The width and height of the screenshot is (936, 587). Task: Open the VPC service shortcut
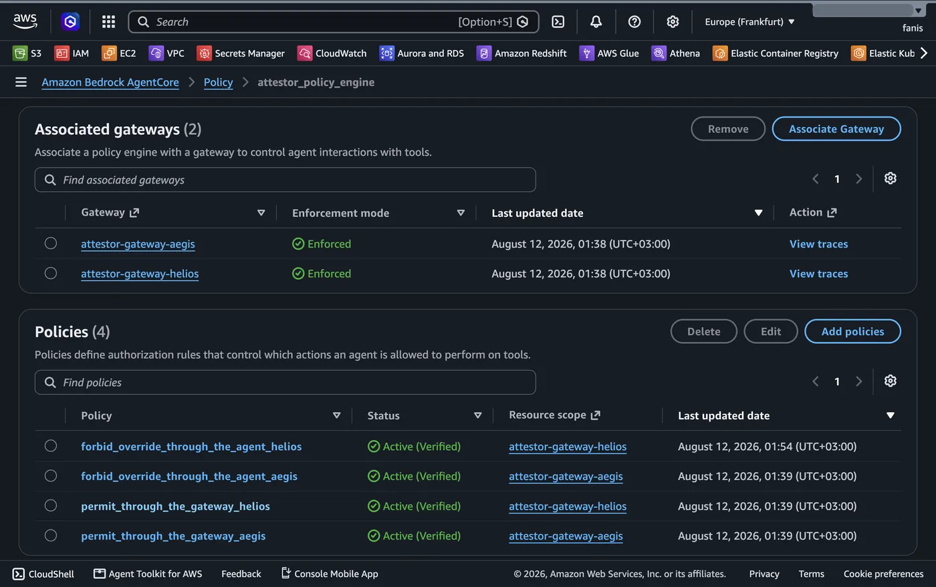[x=166, y=53]
